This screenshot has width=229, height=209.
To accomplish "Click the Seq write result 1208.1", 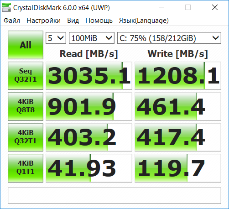I will (178, 76).
